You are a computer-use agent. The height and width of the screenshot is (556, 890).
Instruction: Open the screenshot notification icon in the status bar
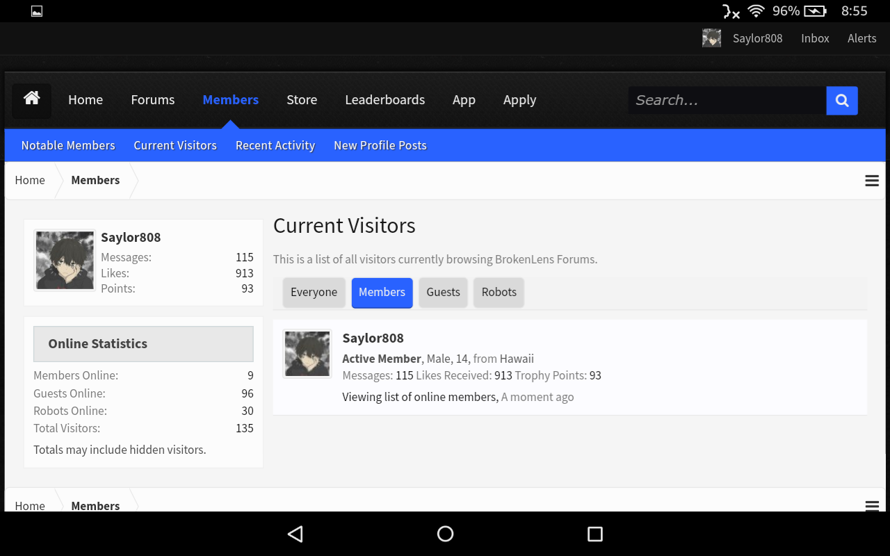click(37, 11)
